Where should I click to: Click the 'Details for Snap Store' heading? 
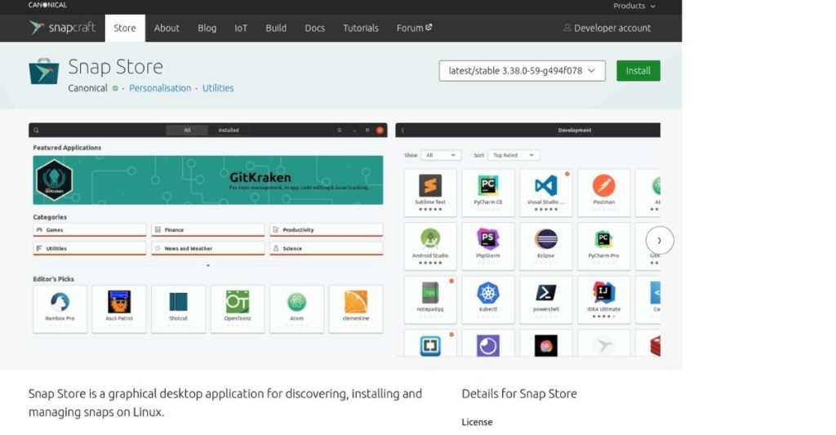click(x=519, y=394)
